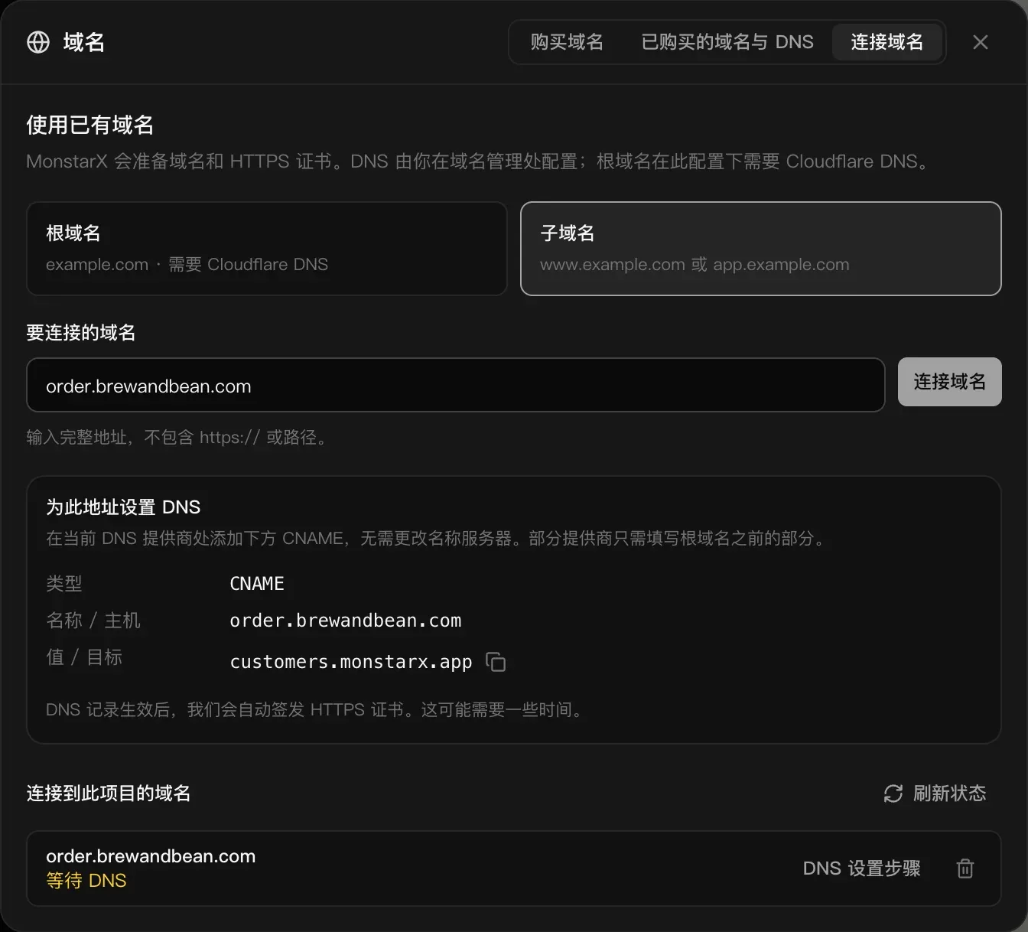This screenshot has height=932, width=1028.
Task: Close the 域名 dialog with the X
Action: [981, 42]
